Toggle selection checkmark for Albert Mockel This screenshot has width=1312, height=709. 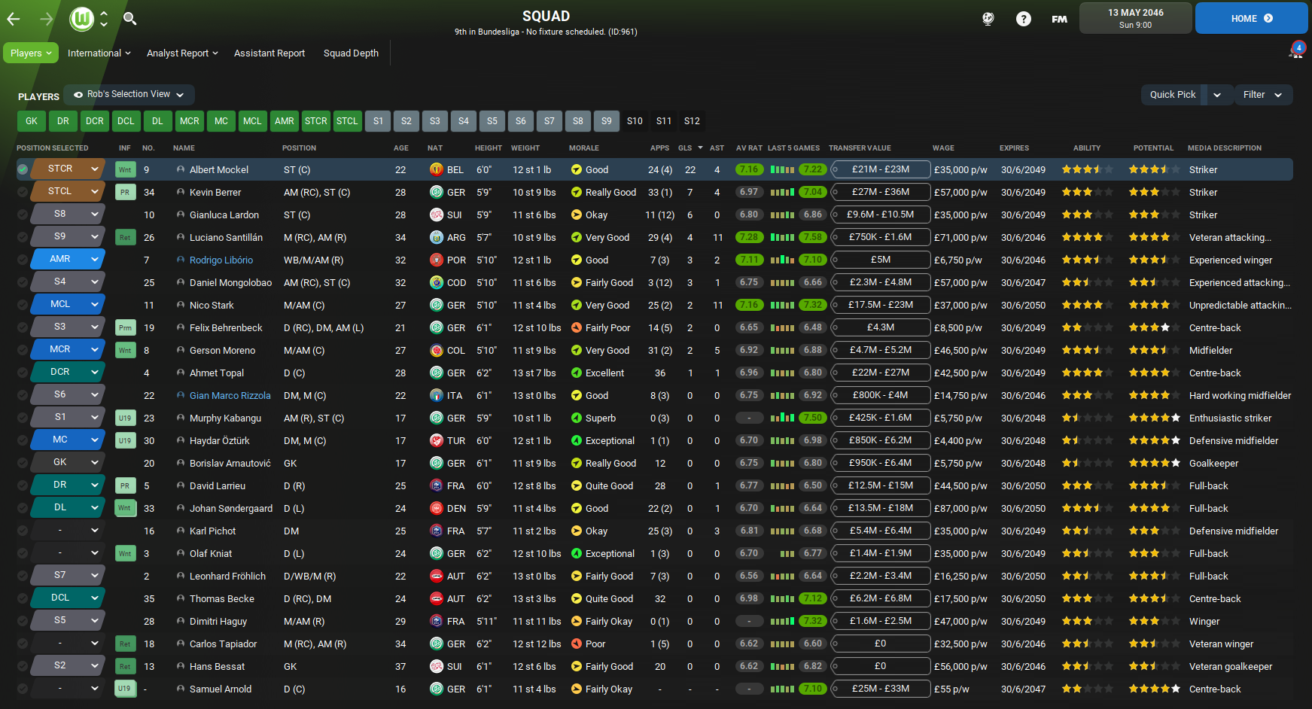click(x=23, y=169)
